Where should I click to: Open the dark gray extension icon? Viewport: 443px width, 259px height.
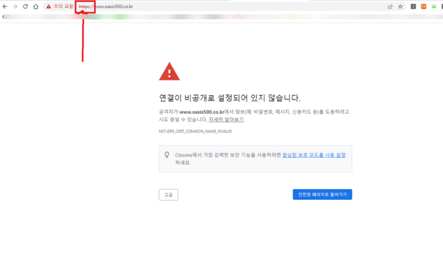point(413,6)
